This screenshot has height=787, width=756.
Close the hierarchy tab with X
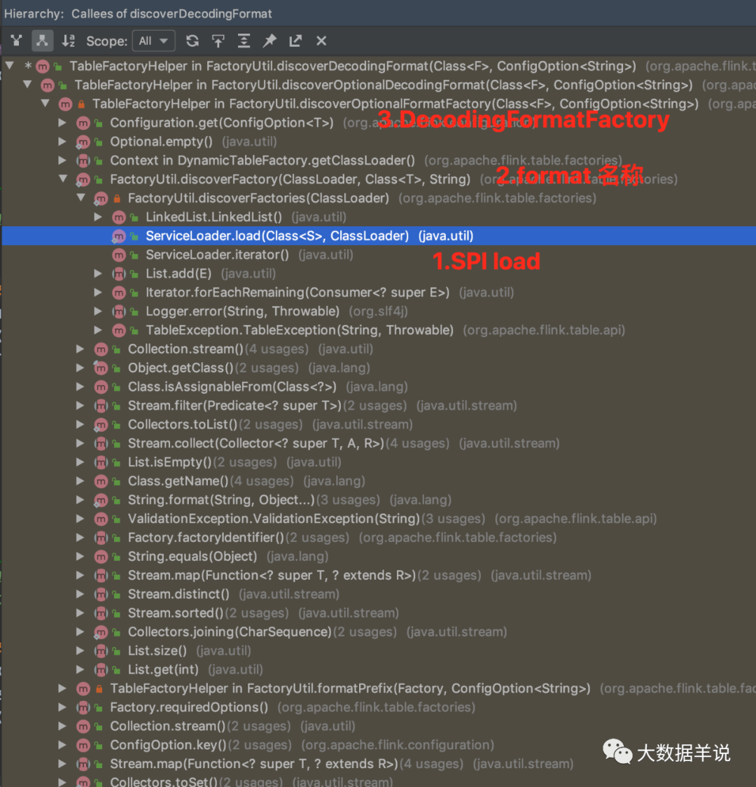click(321, 41)
